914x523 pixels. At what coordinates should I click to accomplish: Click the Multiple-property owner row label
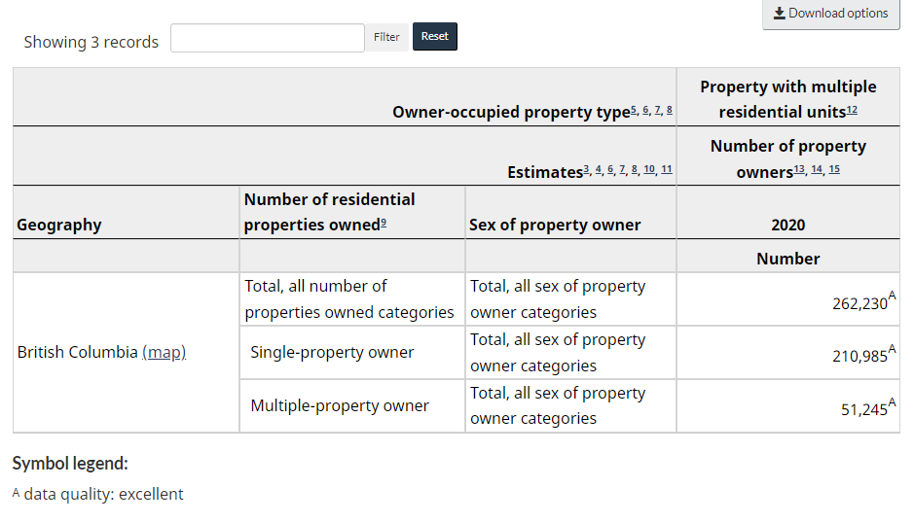[x=340, y=405]
